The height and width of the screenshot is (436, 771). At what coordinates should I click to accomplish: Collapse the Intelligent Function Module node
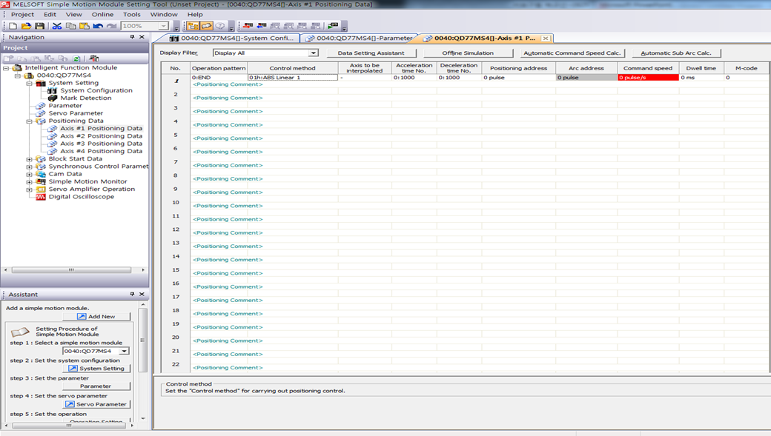6,68
